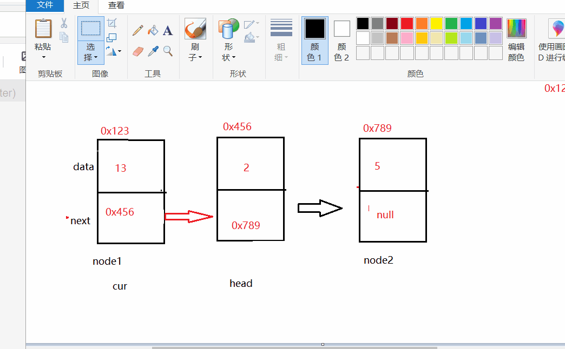This screenshot has width=565, height=349.
Task: Switch to the Home tab
Action: coord(81,5)
